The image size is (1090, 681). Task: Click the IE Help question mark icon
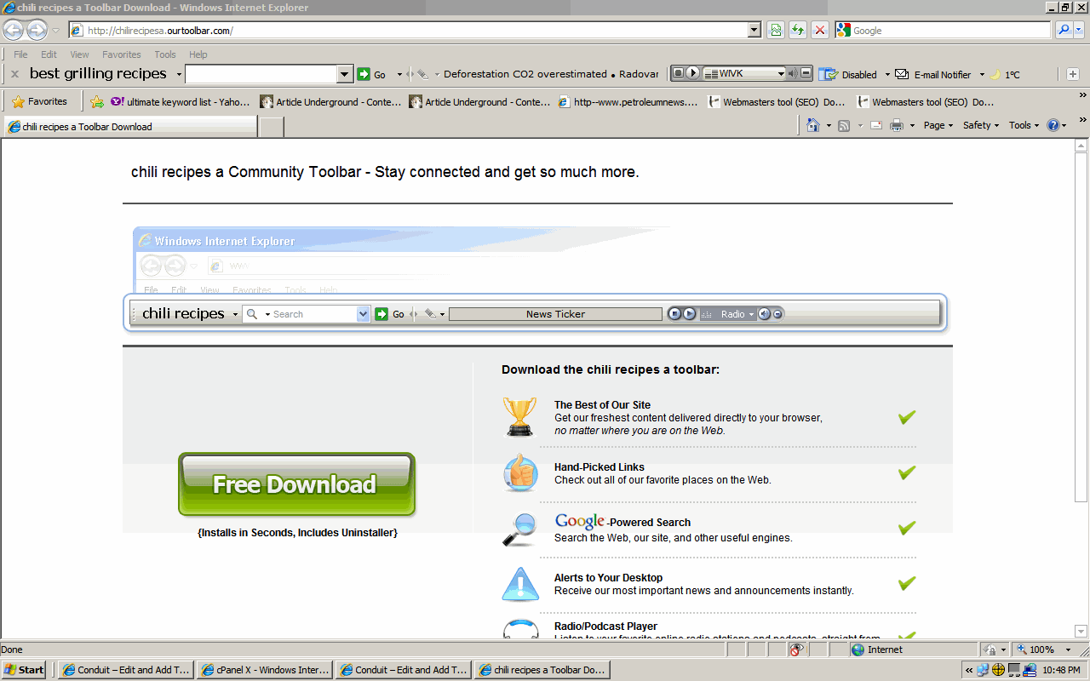[1053, 125]
